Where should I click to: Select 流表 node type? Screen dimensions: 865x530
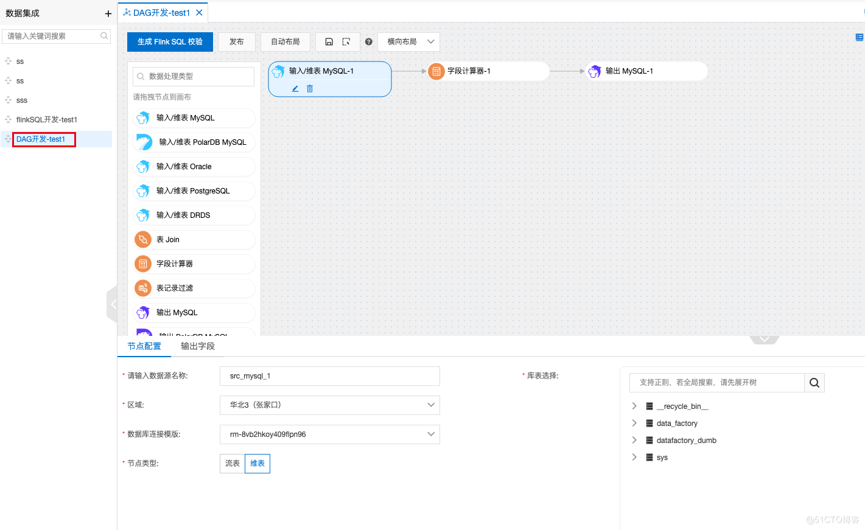[233, 464]
